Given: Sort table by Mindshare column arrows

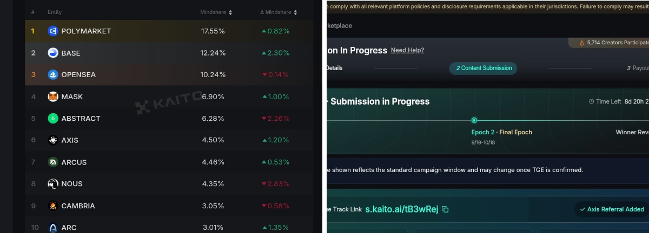Looking at the screenshot, I should [230, 12].
